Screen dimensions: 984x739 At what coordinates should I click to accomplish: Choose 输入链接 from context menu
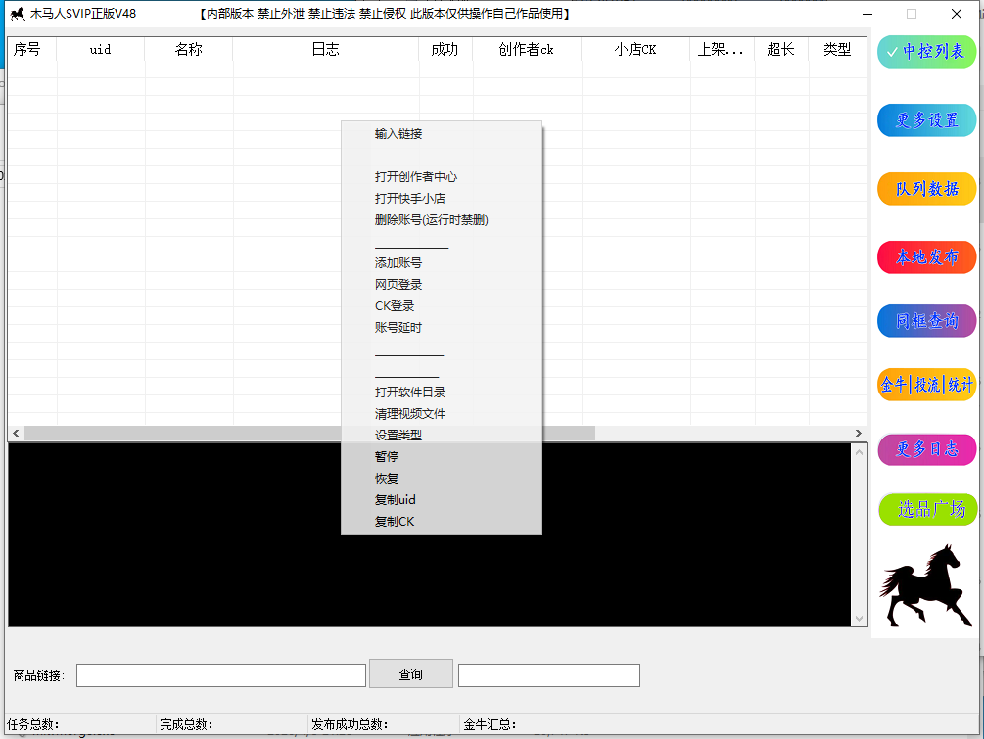click(x=442, y=134)
